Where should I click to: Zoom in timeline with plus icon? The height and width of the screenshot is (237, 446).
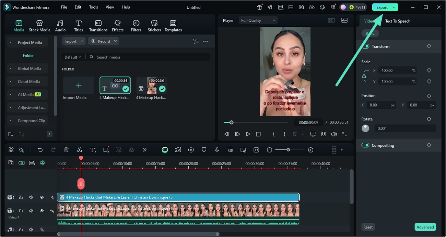pos(310,150)
